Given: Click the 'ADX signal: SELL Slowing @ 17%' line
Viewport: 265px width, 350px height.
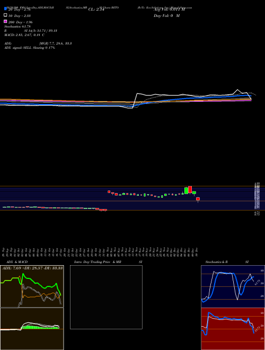Looking at the screenshot, I should [x=30, y=48].
